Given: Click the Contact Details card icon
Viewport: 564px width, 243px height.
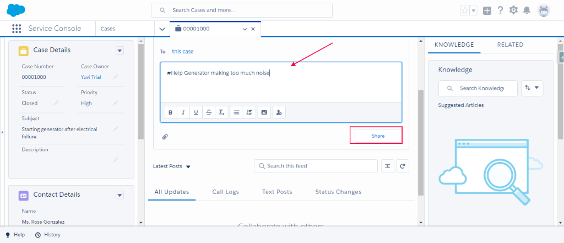Looking at the screenshot, I should 24,196.
